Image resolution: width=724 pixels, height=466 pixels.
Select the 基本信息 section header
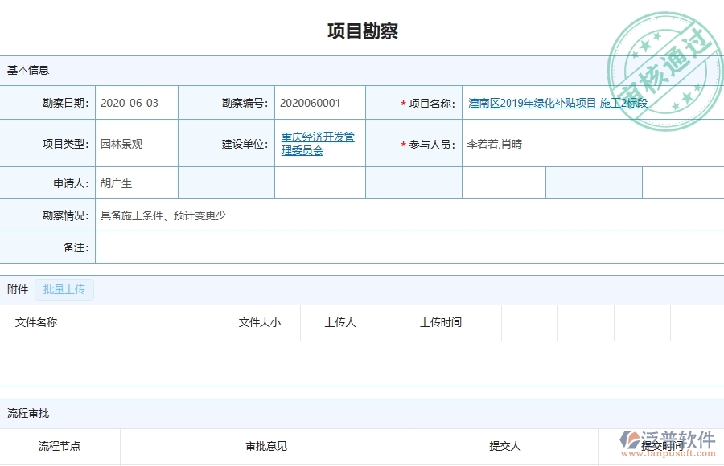click(27, 70)
